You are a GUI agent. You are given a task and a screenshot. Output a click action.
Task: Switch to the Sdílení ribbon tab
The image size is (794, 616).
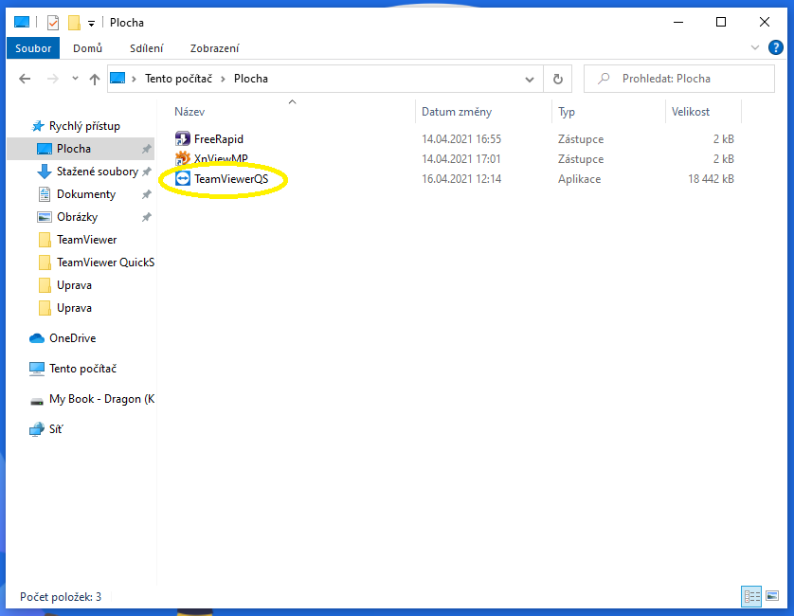coord(146,48)
